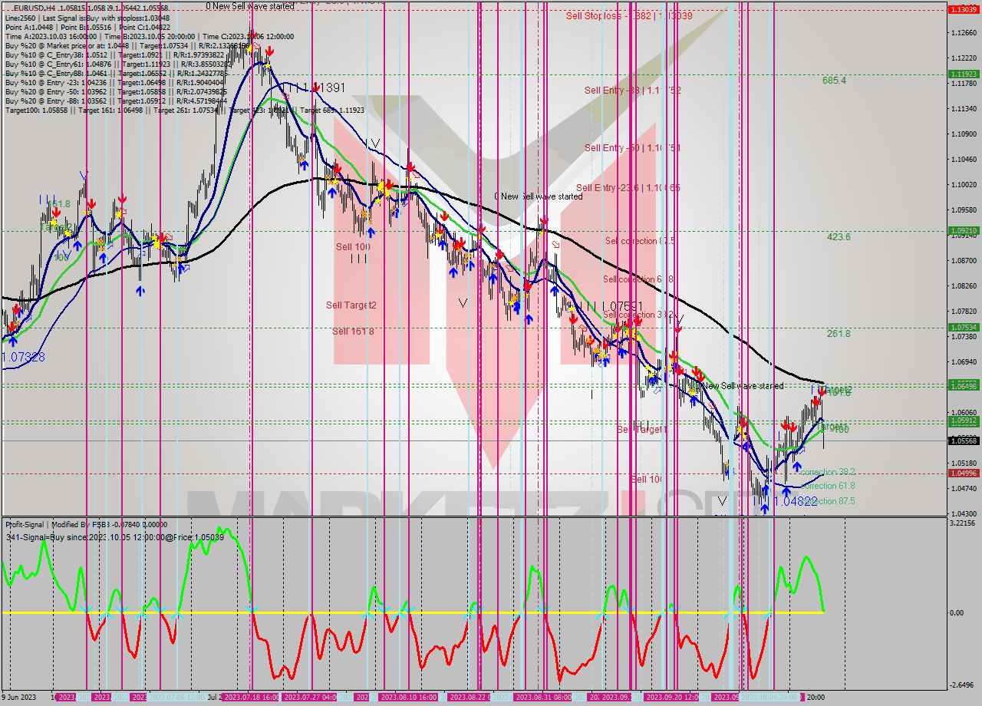
Task: Select the red sell arrow at the July peak
Action: point(270,51)
